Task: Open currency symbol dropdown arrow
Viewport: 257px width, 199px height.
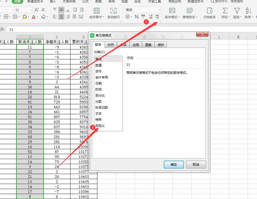Action: [131, 17]
